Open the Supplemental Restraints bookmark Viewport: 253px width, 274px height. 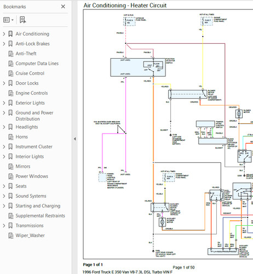(x=40, y=216)
